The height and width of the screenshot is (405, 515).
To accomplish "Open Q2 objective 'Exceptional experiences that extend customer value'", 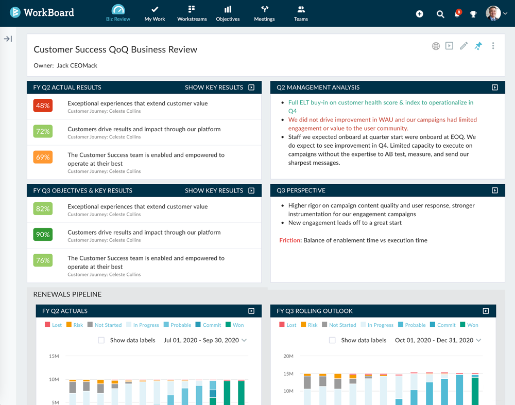I will 138,103.
